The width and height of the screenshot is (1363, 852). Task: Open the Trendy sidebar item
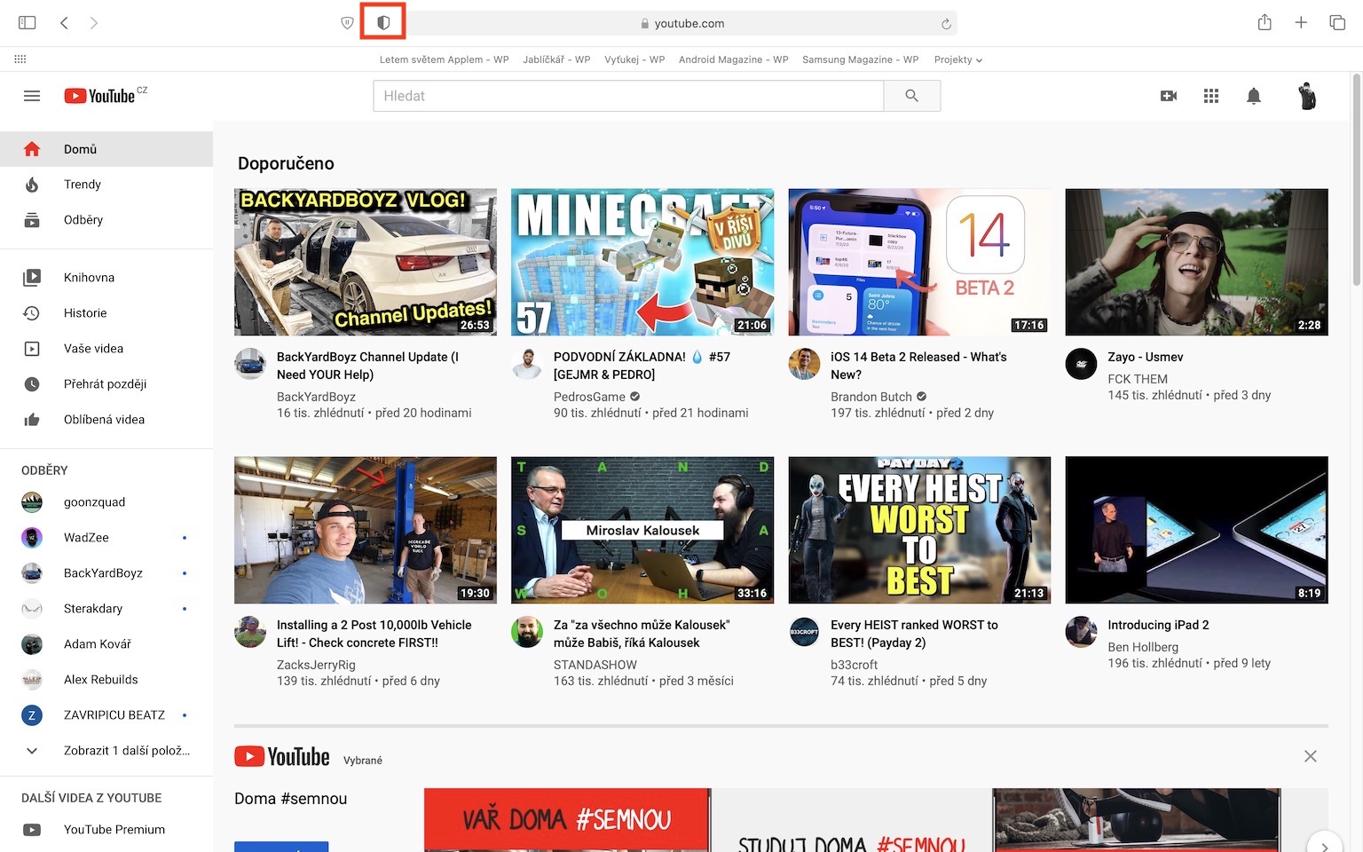pyautogui.click(x=106, y=185)
